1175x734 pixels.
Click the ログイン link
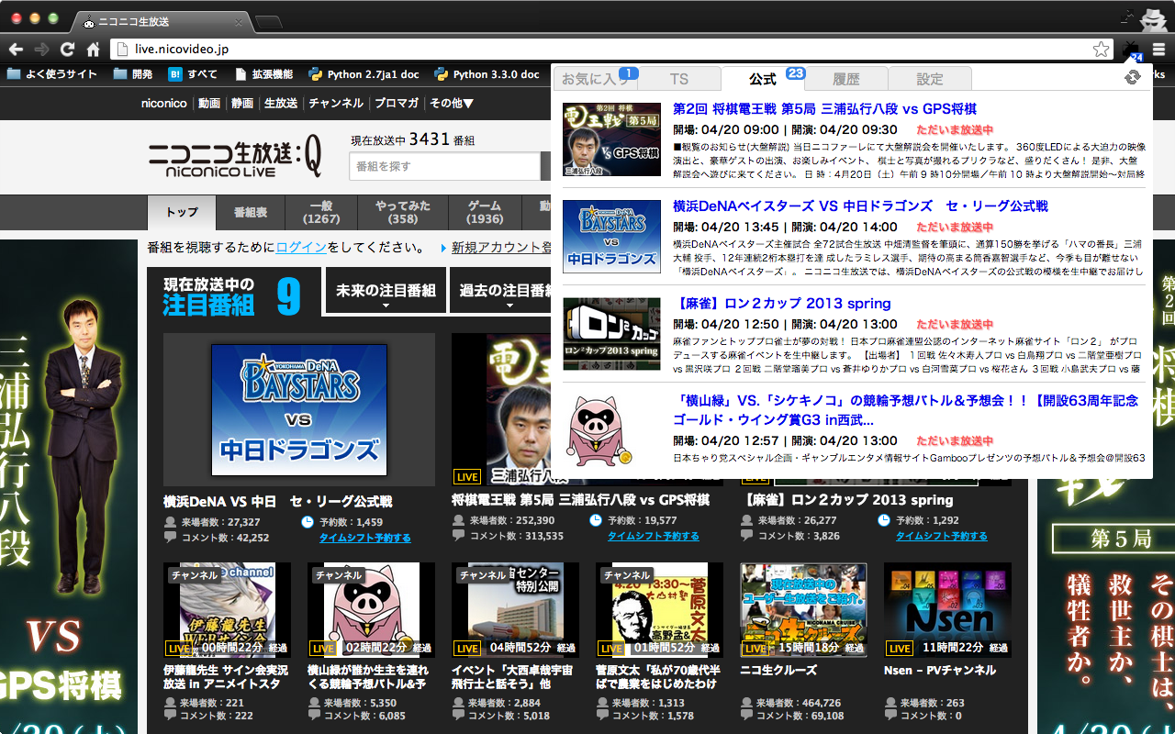[x=301, y=248]
